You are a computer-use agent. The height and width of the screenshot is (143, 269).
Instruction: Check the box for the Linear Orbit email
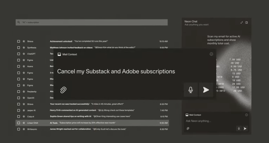coord(19,123)
